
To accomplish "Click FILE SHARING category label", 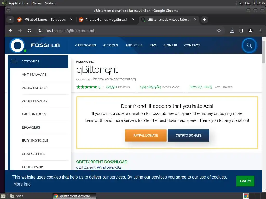I will click(x=85, y=62).
